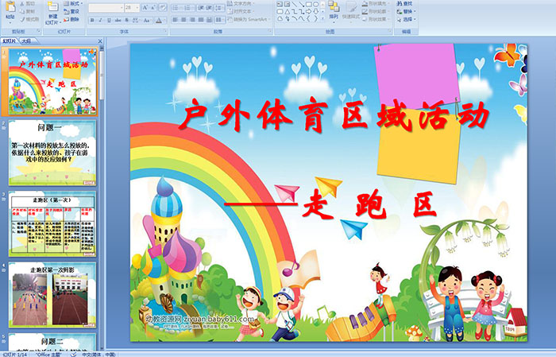Open the Font group dialog launcher

165,31
